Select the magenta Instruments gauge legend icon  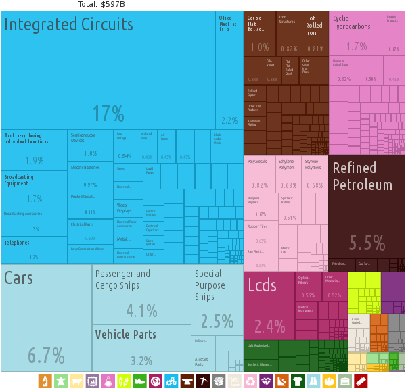pos(156,381)
